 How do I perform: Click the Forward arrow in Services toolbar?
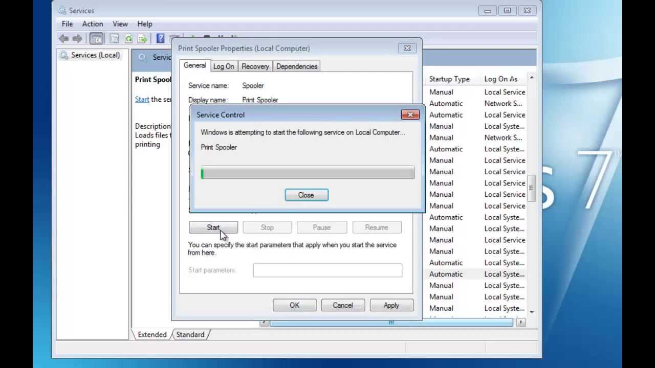click(77, 38)
